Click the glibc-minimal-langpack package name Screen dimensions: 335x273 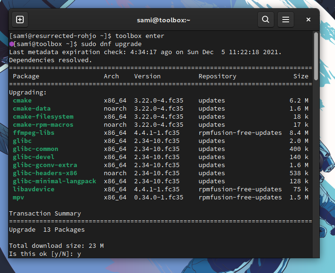click(x=54, y=181)
